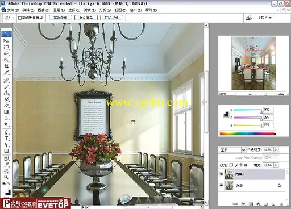Select the Healing Brush tool

tap(6, 80)
